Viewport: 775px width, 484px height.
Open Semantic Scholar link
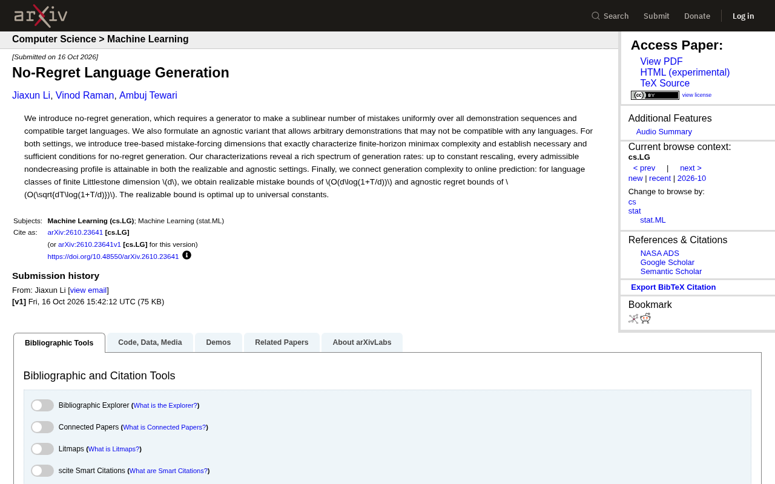coord(671,272)
